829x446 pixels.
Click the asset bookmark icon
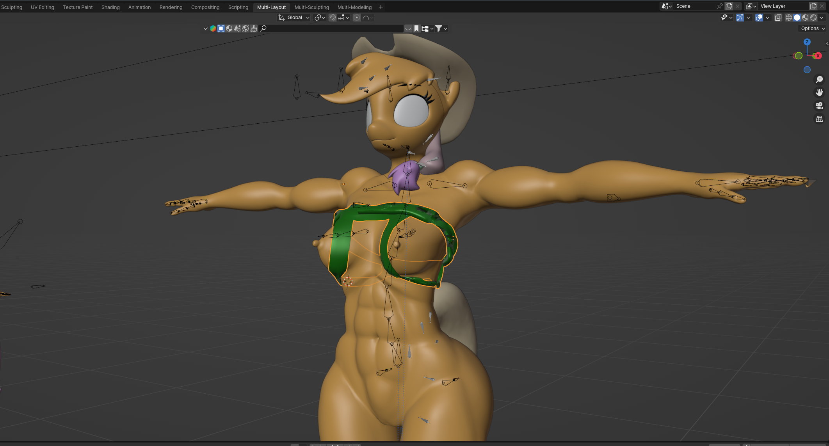[416, 28]
